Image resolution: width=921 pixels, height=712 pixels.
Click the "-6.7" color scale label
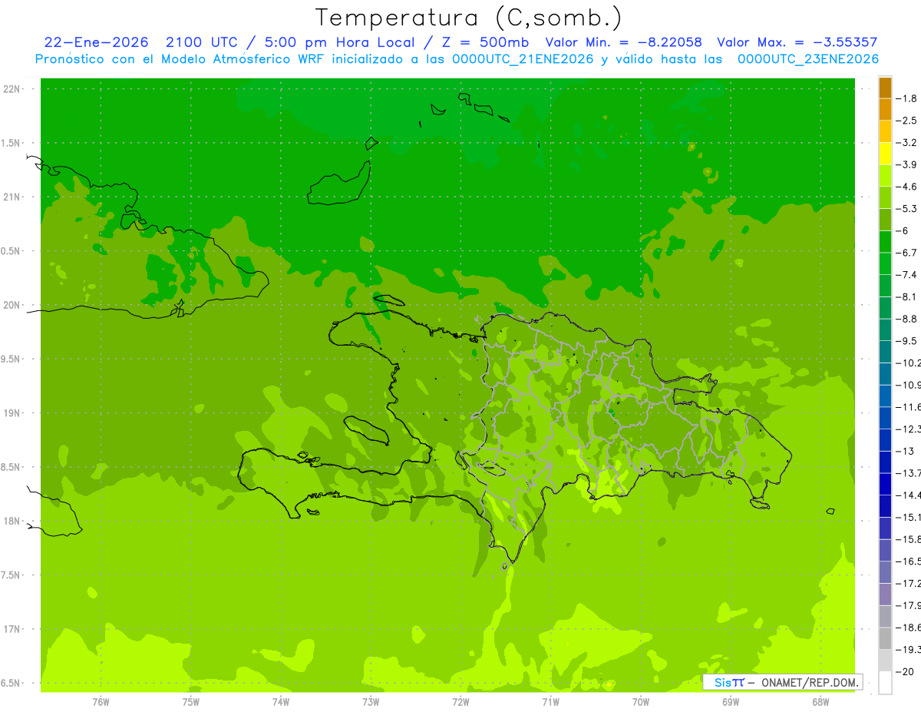click(907, 253)
